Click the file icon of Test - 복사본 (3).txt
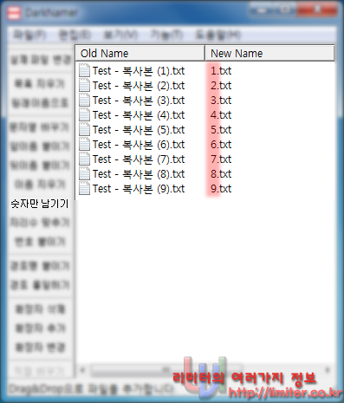This screenshot has width=344, height=403. [x=84, y=101]
